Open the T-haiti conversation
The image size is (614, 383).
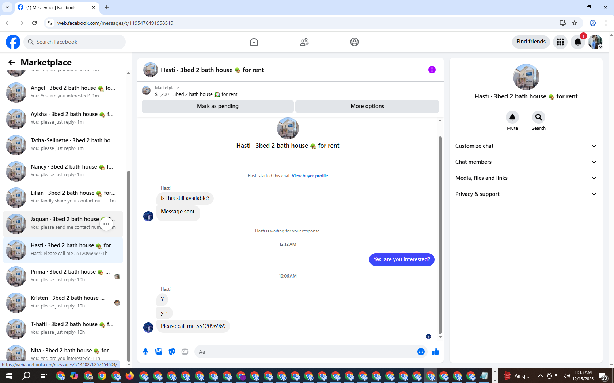63,329
